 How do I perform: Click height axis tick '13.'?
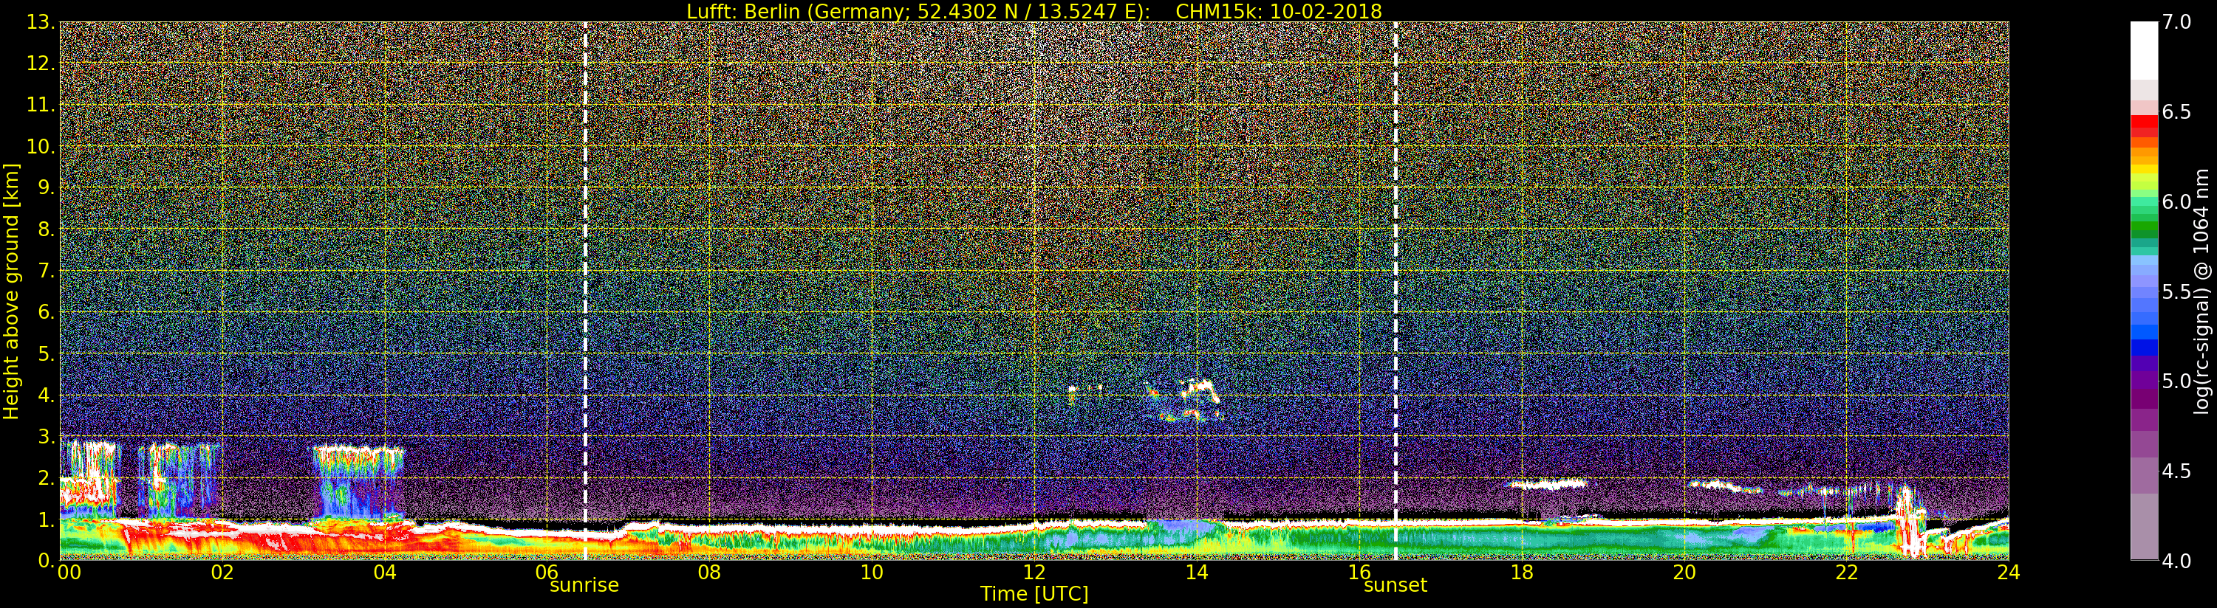(x=41, y=21)
